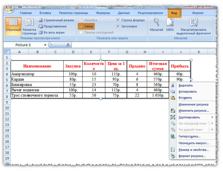
Task: Click the Страничный режим icon
Action: (40, 20)
